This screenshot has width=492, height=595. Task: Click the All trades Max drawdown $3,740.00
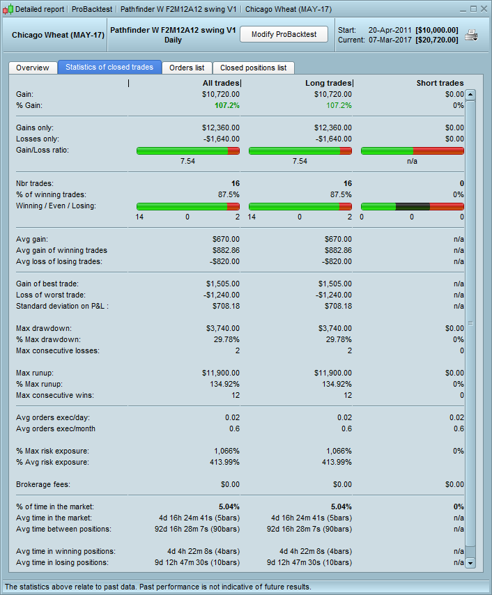pos(223,328)
